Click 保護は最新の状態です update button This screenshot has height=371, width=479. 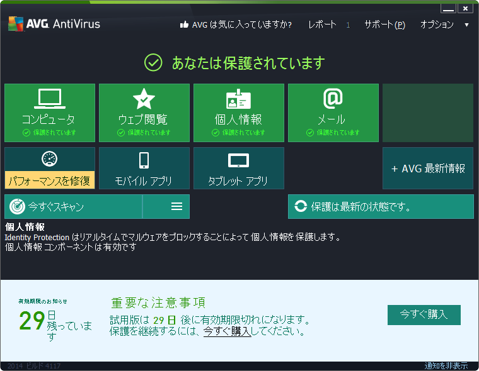click(381, 206)
